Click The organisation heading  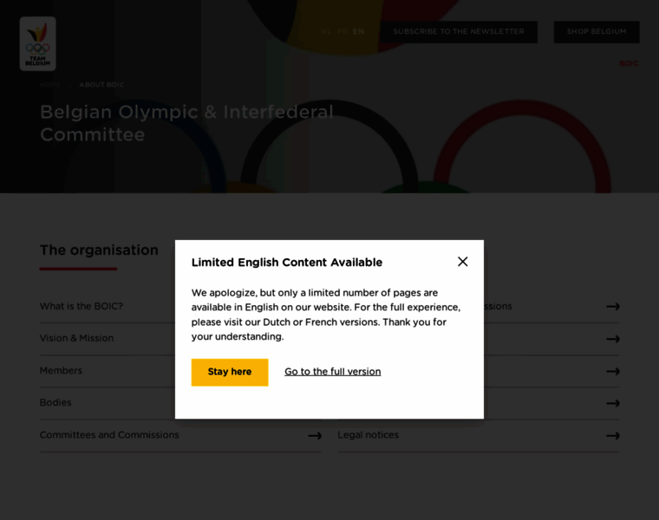click(99, 250)
